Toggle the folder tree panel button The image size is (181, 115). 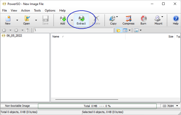click(x=118, y=30)
